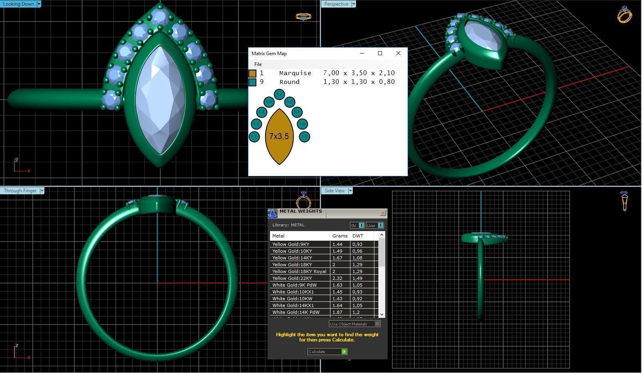The height and width of the screenshot is (373, 642).
Task: Click the Through Finger viewport title label
Action: point(20,191)
